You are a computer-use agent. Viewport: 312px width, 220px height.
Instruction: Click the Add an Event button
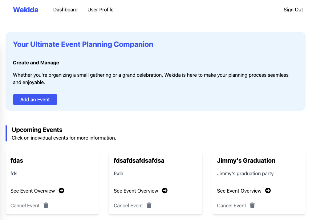click(35, 100)
